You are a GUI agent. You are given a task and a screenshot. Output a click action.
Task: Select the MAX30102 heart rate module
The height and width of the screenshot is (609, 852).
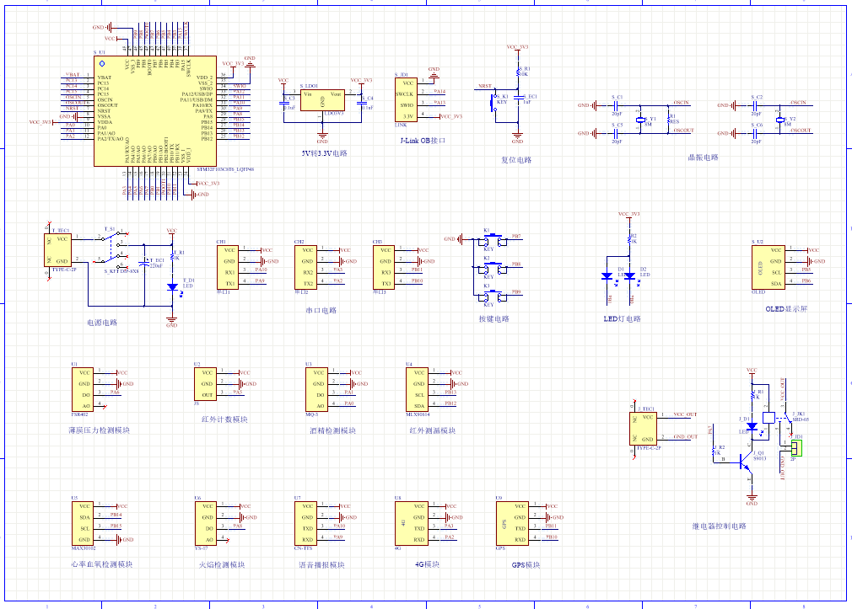(84, 523)
